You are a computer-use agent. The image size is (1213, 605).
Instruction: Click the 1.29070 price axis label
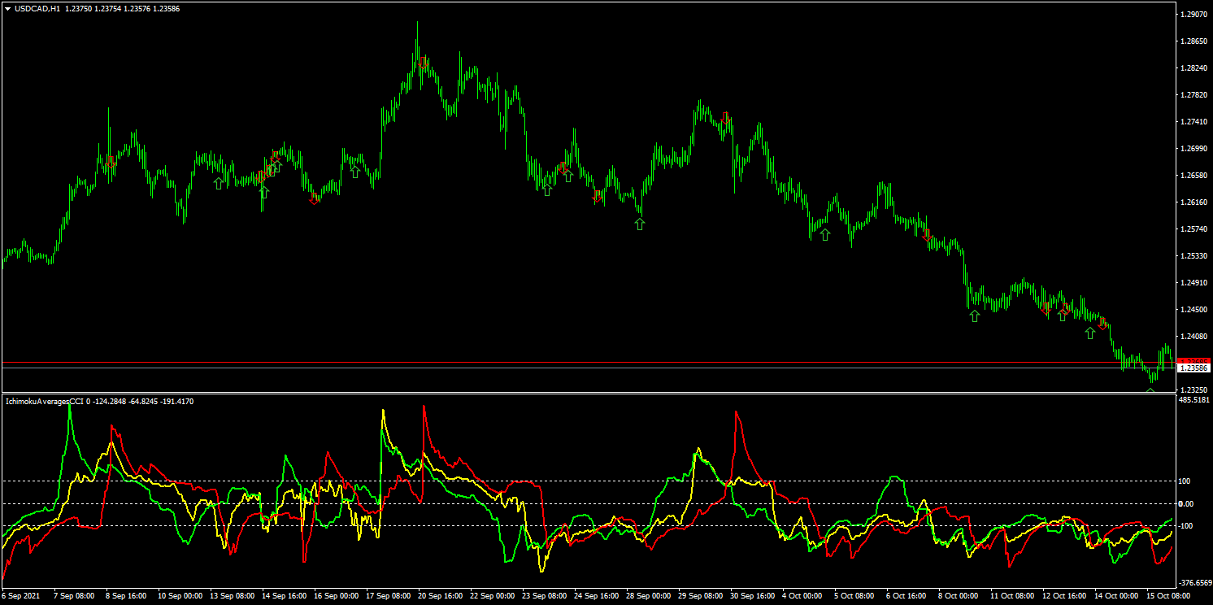tap(1193, 15)
